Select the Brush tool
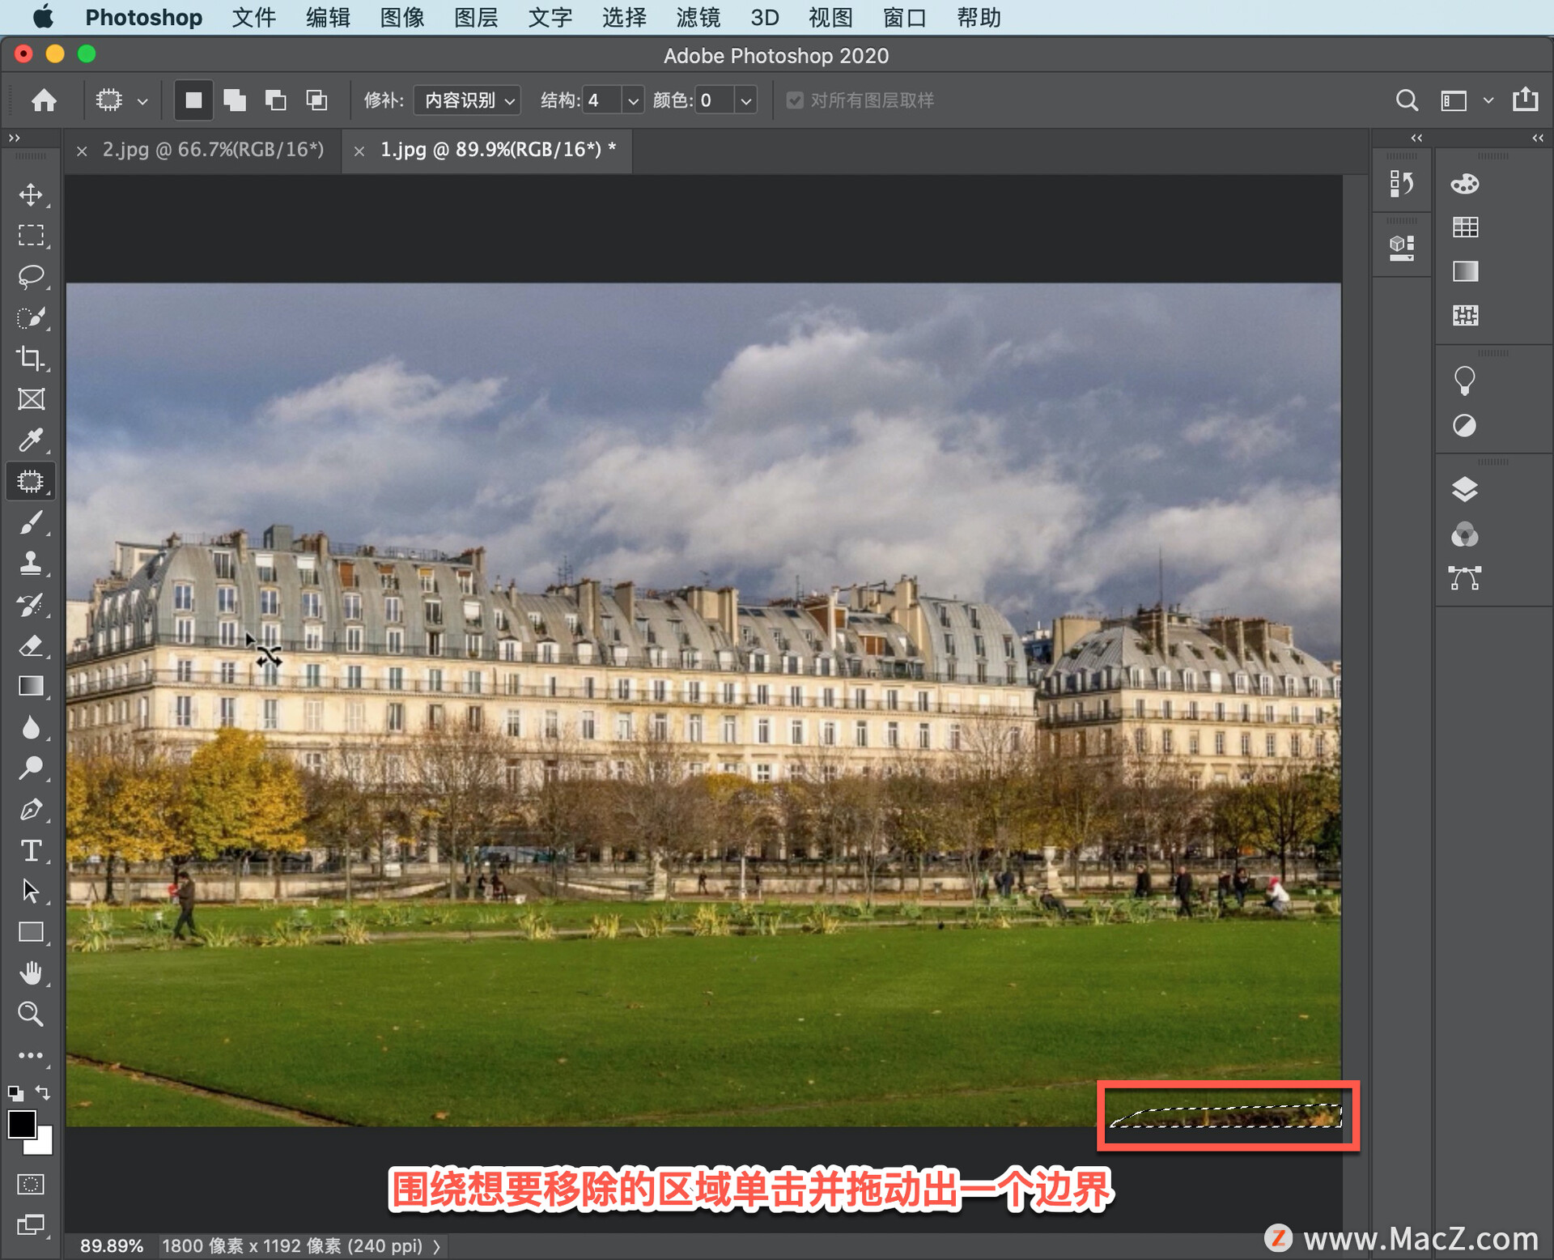The width and height of the screenshot is (1554, 1260). [x=31, y=522]
